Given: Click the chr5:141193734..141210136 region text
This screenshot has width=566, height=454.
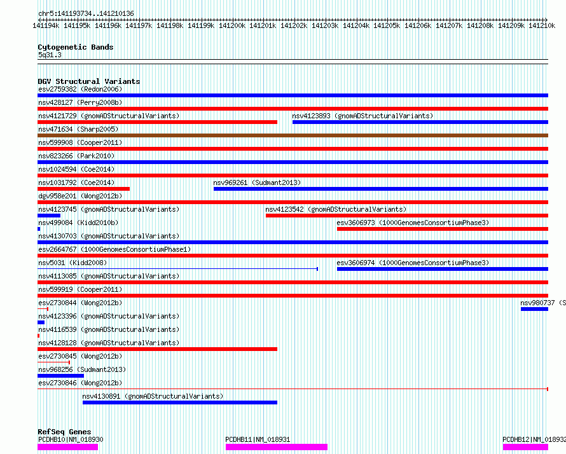Looking at the screenshot, I should (x=86, y=14).
